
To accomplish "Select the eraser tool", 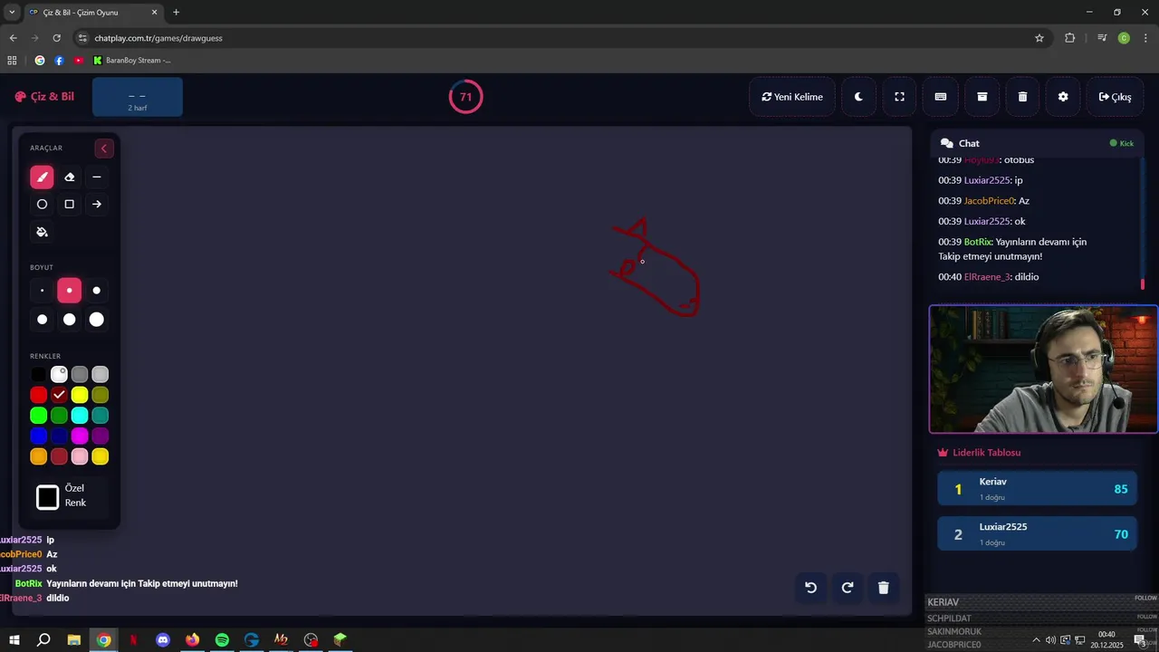I will pos(69,177).
